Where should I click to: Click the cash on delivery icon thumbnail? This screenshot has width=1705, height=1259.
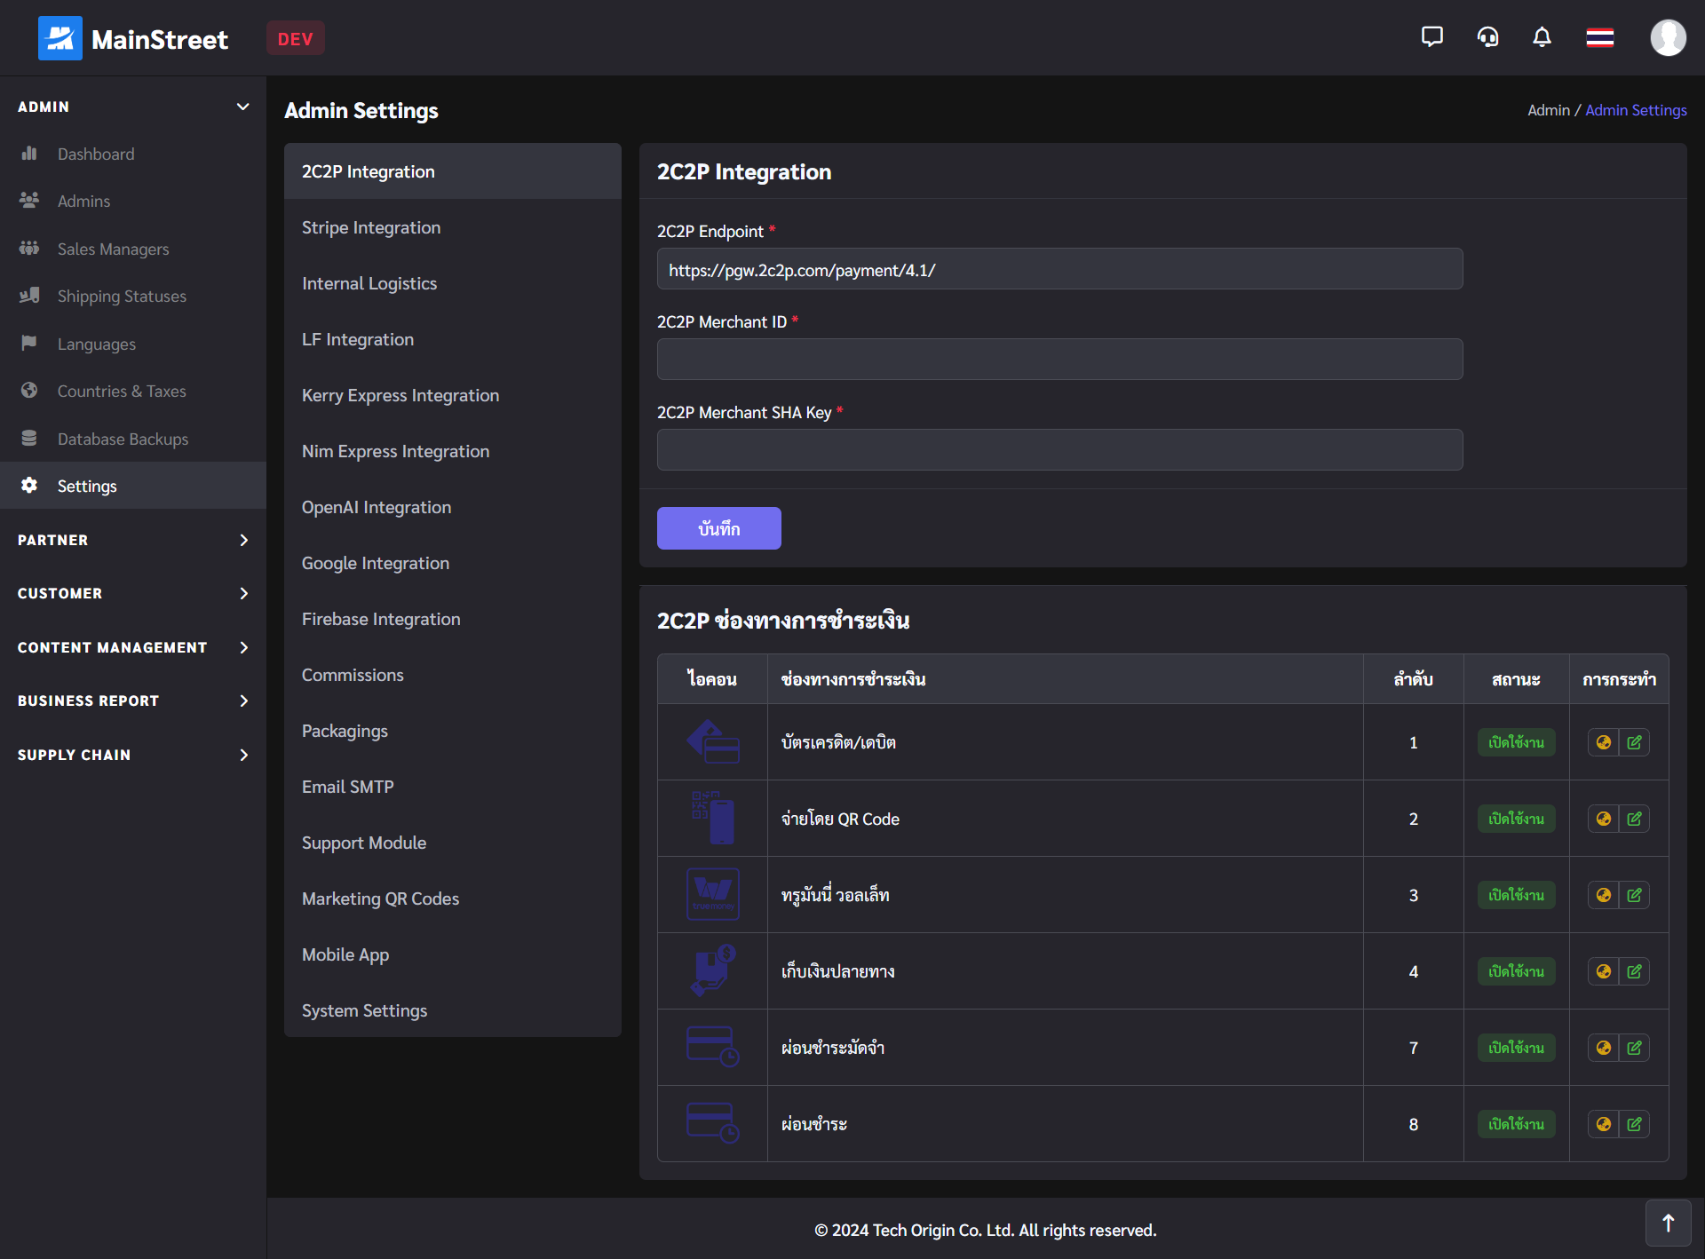pos(713,970)
